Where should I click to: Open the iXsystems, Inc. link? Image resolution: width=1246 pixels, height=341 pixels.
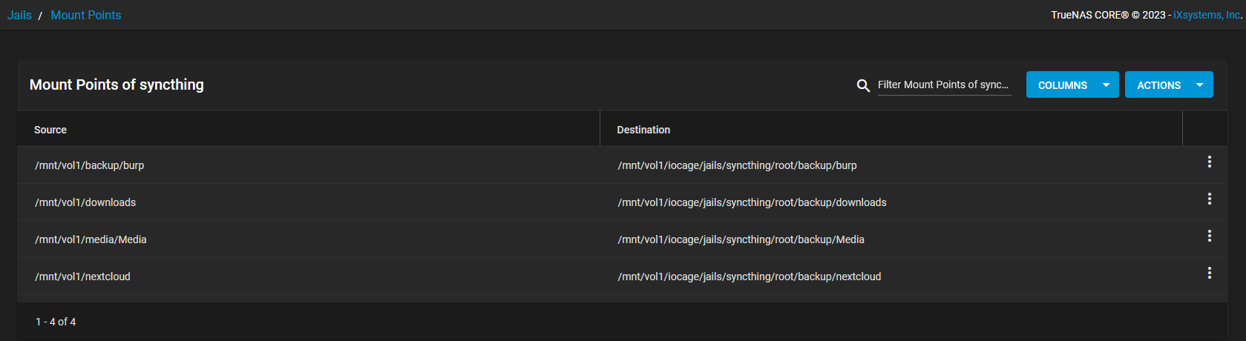pos(1207,15)
